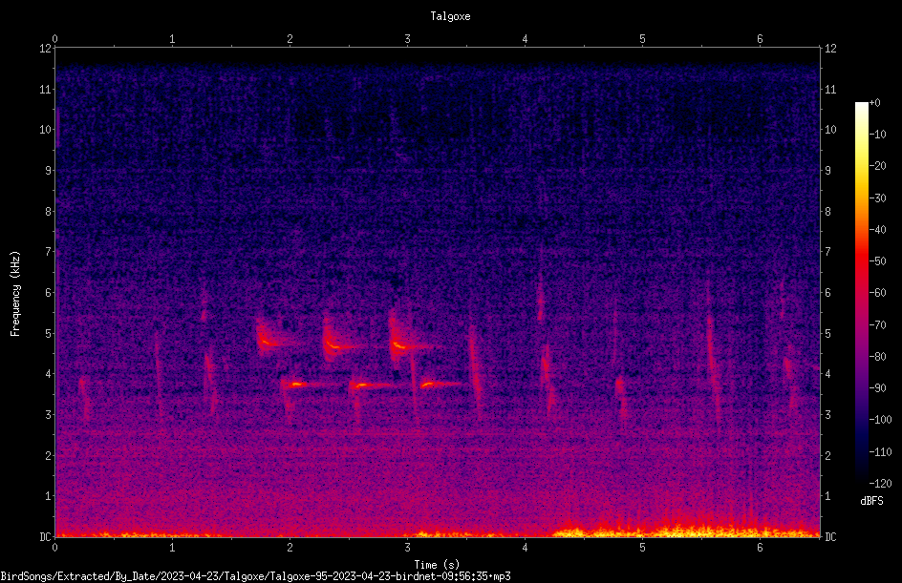Click the -50 value on color scale
The height and width of the screenshot is (583, 902).
(878, 261)
